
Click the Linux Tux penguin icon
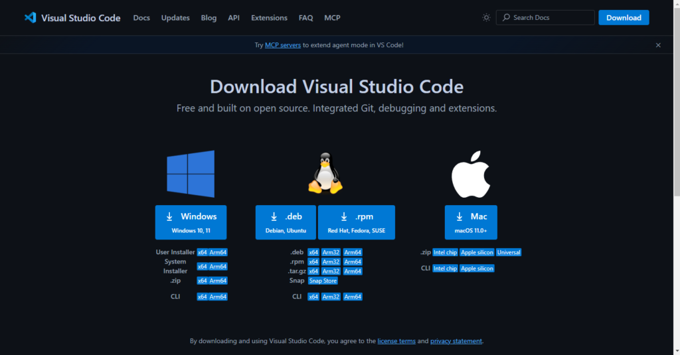coord(325,174)
